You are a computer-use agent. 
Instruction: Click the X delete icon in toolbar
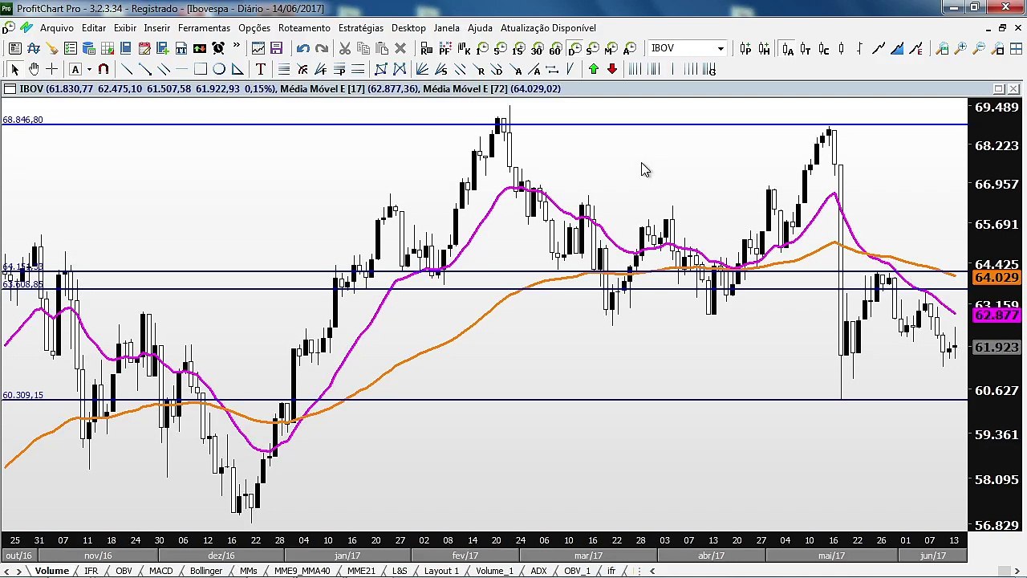tap(400, 48)
